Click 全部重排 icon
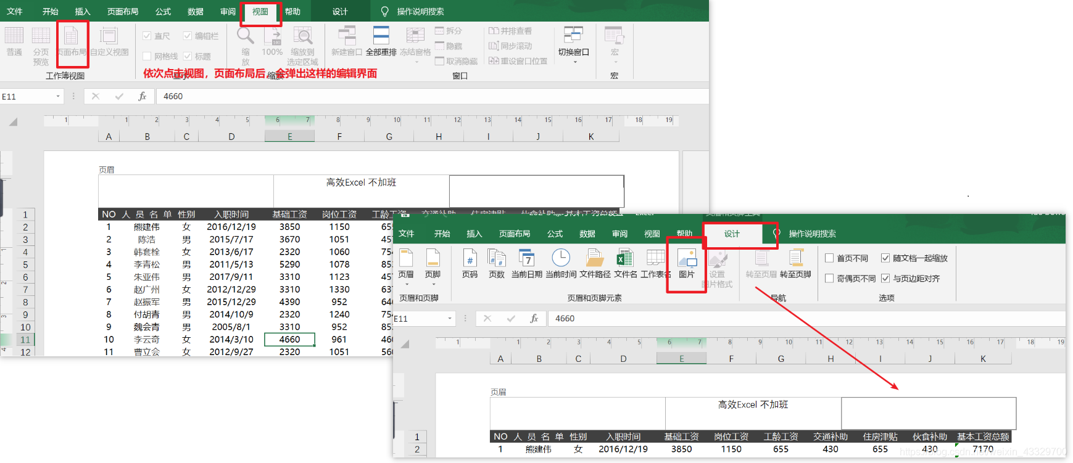Viewport: 1073px width, 463px height. click(381, 36)
